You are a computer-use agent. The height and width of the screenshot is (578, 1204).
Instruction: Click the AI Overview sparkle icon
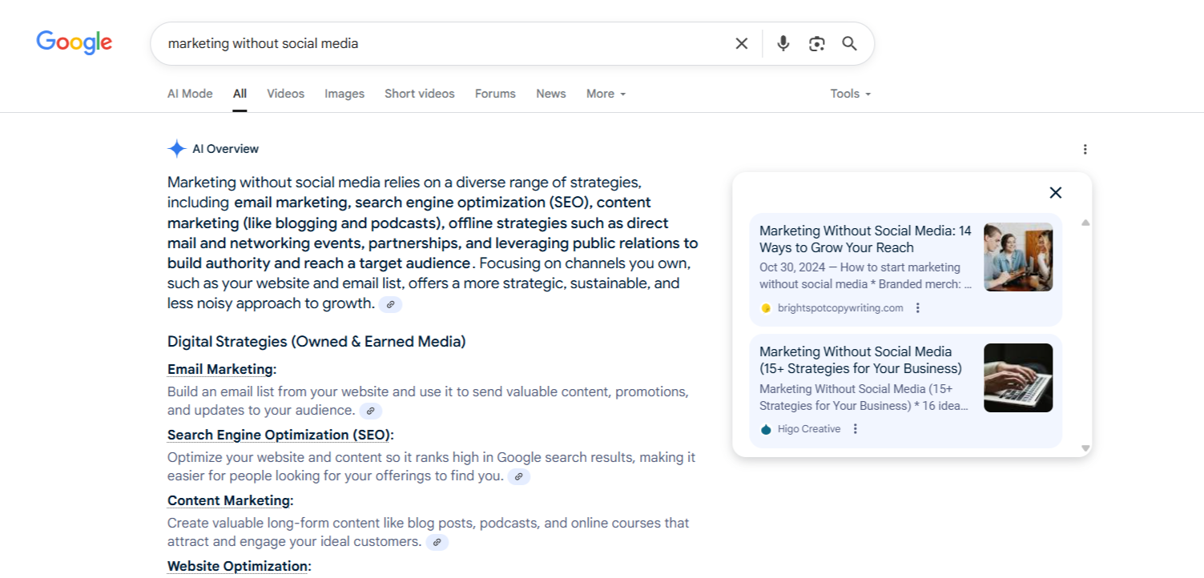point(176,148)
